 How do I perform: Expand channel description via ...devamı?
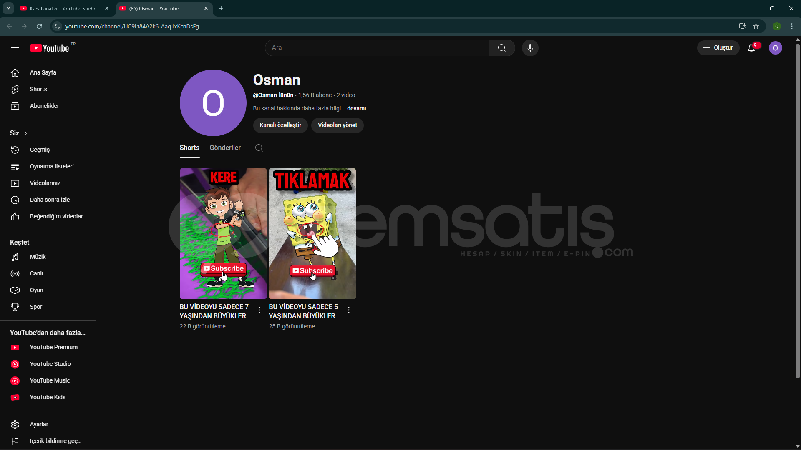click(354, 108)
